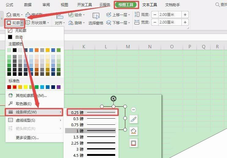
Task: Switch to the 视图 tab
Action: point(64,5)
